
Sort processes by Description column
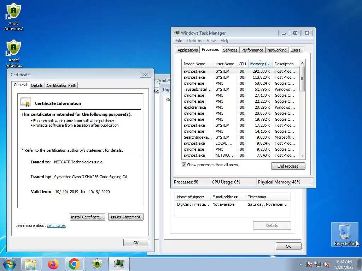pyautogui.click(x=286, y=64)
